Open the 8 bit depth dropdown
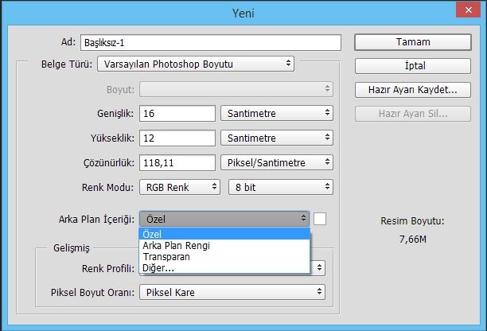This screenshot has height=331, width=487. [x=281, y=187]
